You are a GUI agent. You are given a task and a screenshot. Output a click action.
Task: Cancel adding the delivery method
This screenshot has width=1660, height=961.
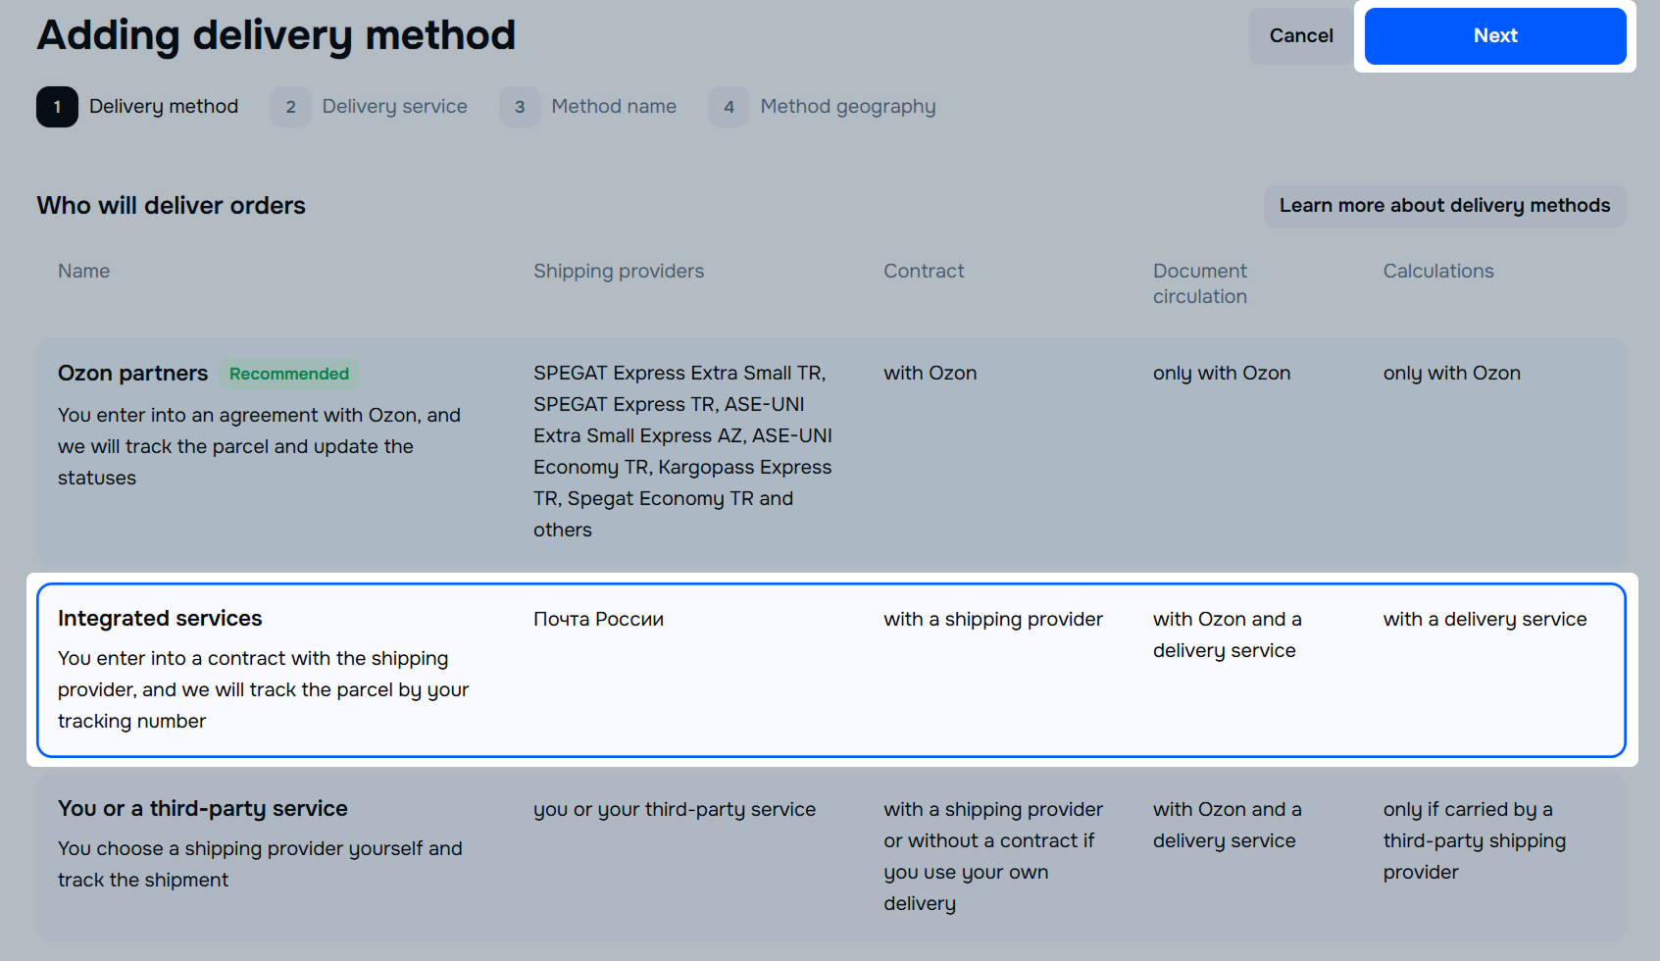click(1300, 36)
